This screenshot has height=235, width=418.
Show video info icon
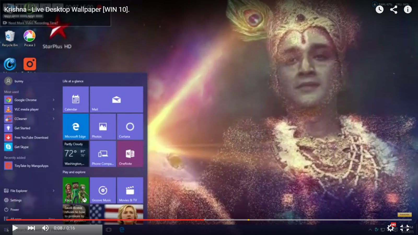(408, 10)
